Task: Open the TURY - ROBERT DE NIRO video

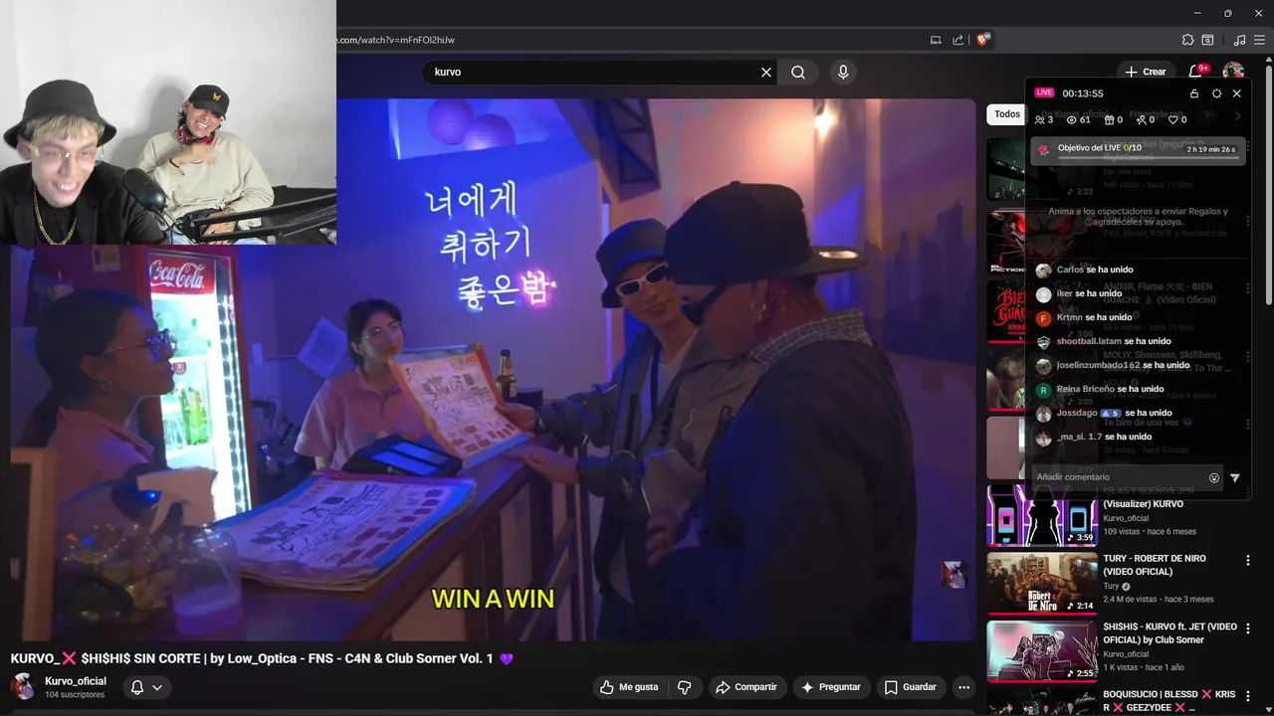Action: click(x=1155, y=565)
